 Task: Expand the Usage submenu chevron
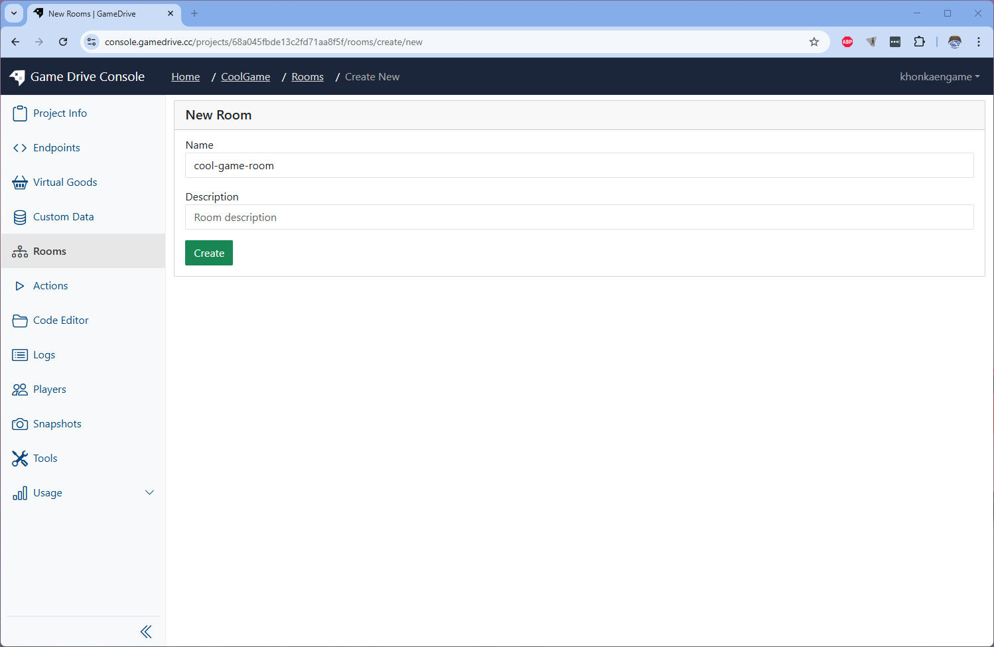149,492
